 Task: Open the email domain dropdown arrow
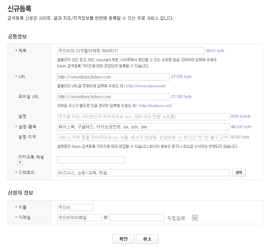(x=195, y=218)
